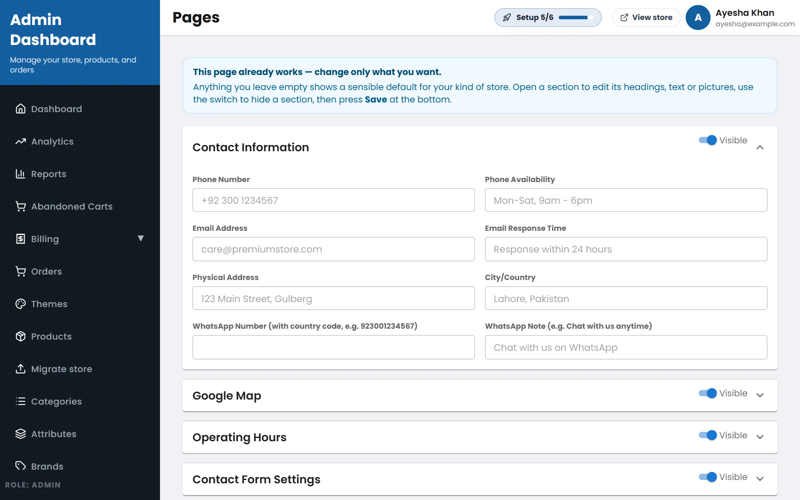Click the Abandoned Carts cart icon

click(20, 206)
